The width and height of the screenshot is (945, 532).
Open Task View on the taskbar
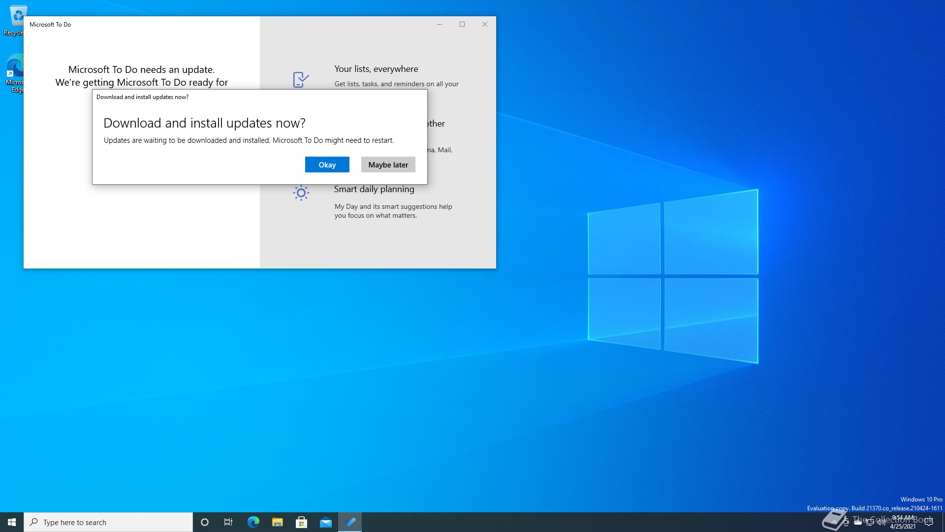[x=228, y=522]
